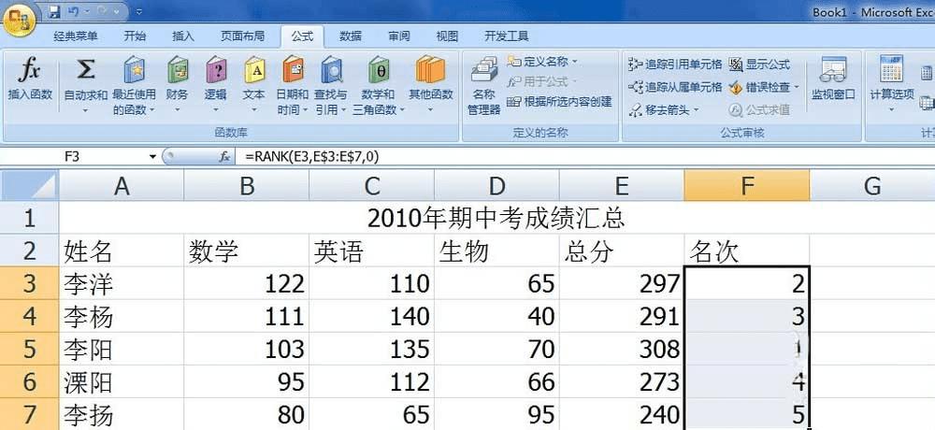The width and height of the screenshot is (935, 430).
Task: Expand the Calculation Options (计算选项) dropdown
Action: 891,83
